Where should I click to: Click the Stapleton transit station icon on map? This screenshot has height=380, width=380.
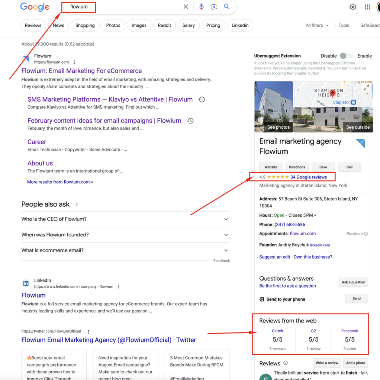click(x=354, y=102)
